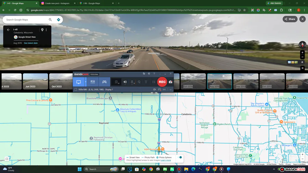The height and width of the screenshot is (173, 308).
Task: Collapse Street View imagery strip chevron
Action: coord(302,62)
